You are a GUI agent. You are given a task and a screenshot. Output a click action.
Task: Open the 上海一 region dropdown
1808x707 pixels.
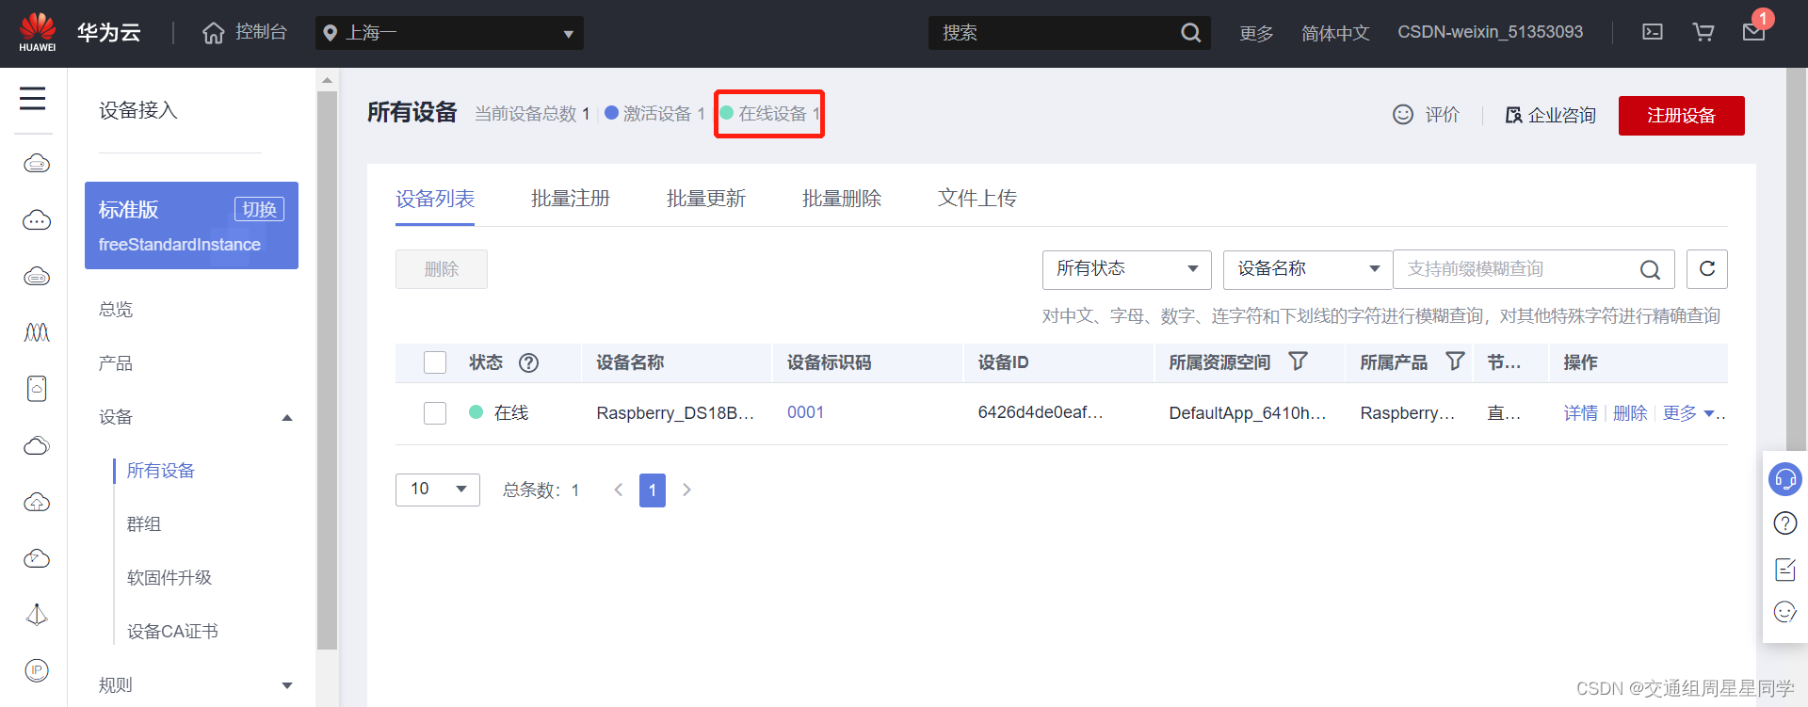point(449,33)
